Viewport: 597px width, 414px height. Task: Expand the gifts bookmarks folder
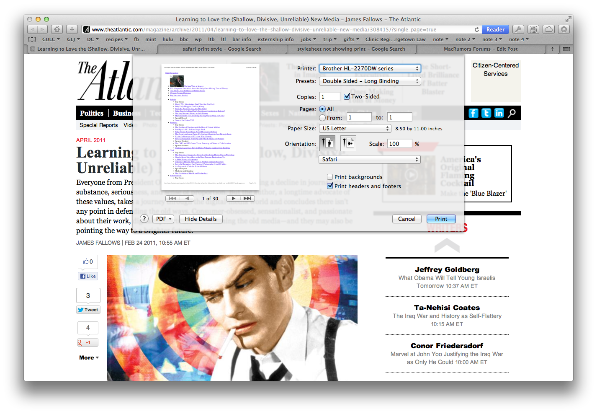352,39
